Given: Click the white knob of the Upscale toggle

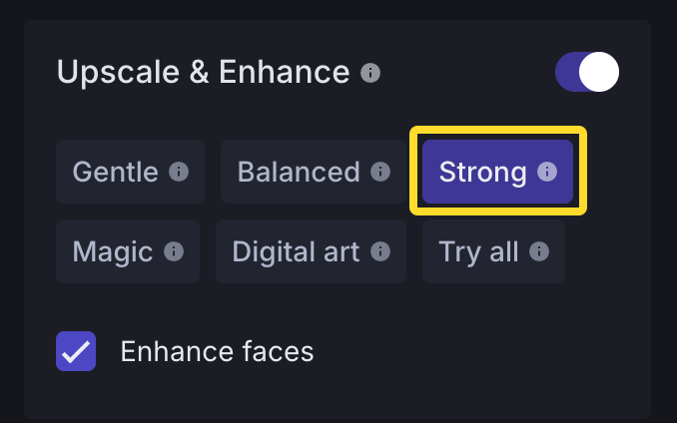Looking at the screenshot, I should click(599, 72).
